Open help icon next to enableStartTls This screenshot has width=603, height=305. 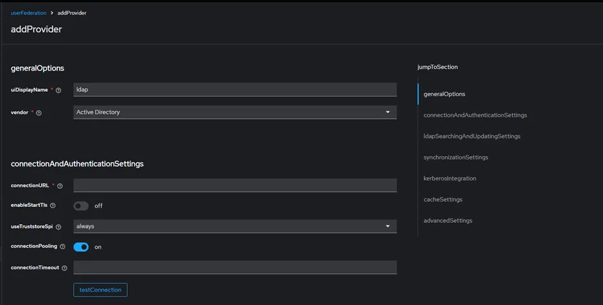click(53, 205)
